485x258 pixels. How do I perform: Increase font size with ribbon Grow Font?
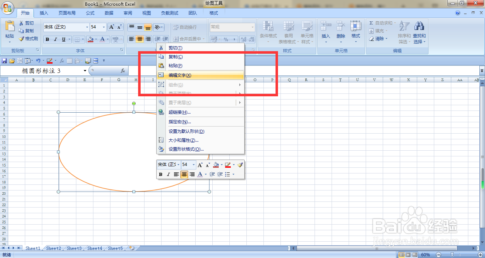coord(111,27)
